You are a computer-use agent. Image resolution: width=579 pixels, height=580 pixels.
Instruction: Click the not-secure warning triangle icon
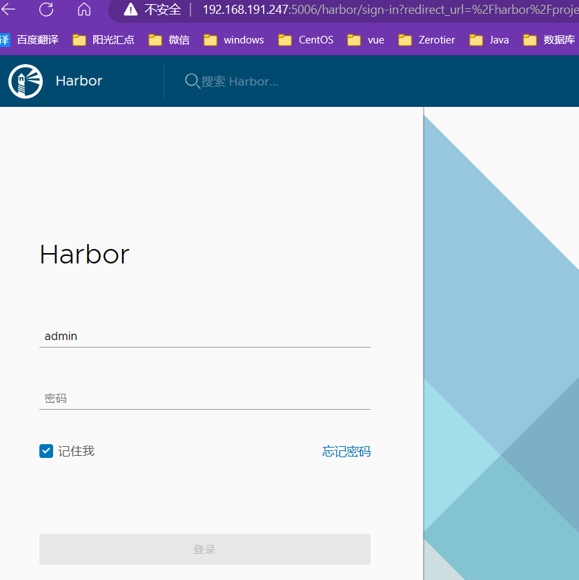[130, 9]
